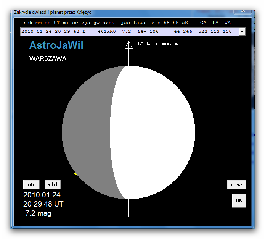
Task: Click the 'WA' column header
Action: point(228,23)
